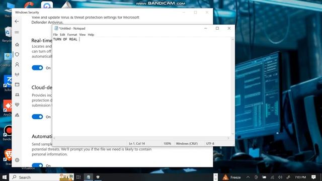322x181 pixels.
Task: Close the Notepad window
Action: point(229,28)
